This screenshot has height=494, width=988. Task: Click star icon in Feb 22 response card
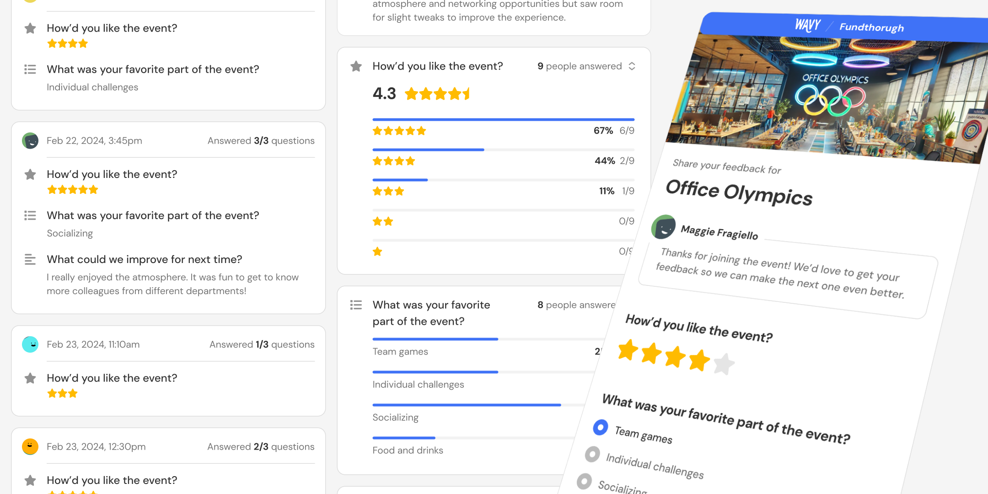30,174
